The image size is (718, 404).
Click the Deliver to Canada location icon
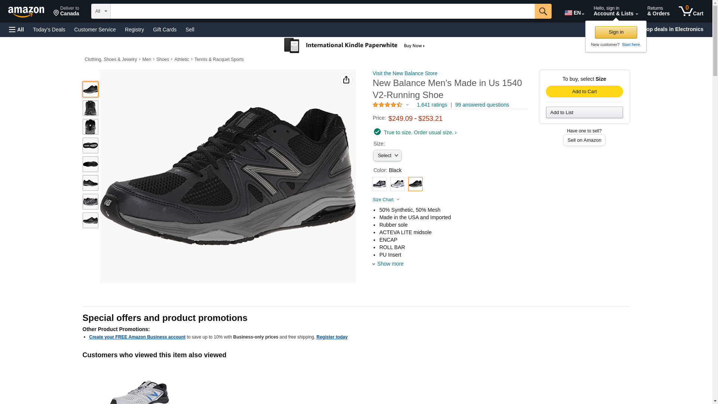pyautogui.click(x=56, y=13)
